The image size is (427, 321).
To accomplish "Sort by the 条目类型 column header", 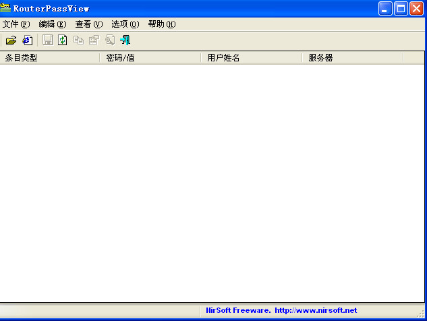I will coord(50,58).
